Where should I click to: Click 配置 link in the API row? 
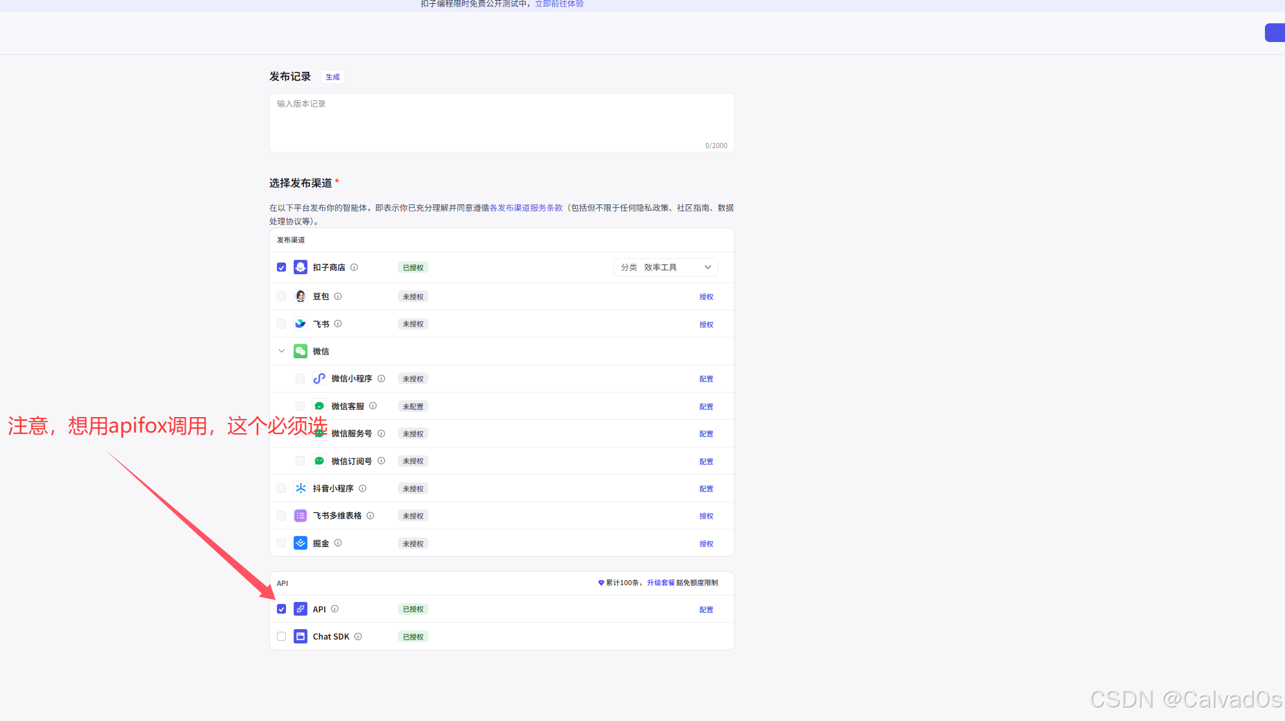point(706,610)
